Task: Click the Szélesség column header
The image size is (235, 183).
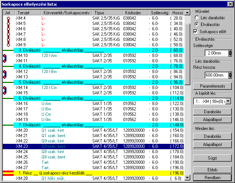Action: coord(159,13)
